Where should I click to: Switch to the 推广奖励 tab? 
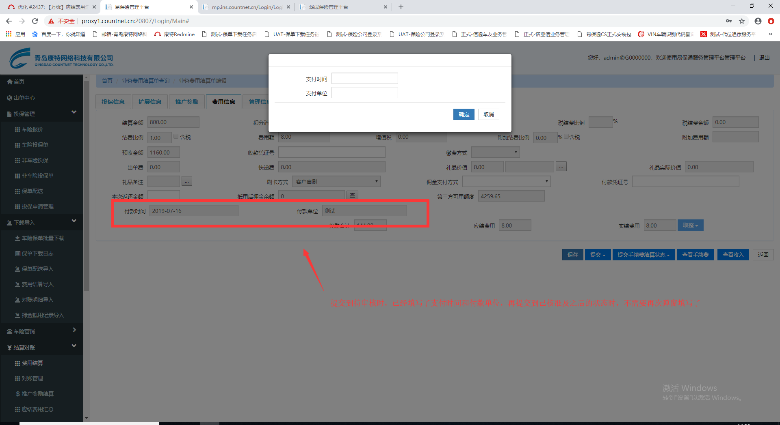coord(187,102)
